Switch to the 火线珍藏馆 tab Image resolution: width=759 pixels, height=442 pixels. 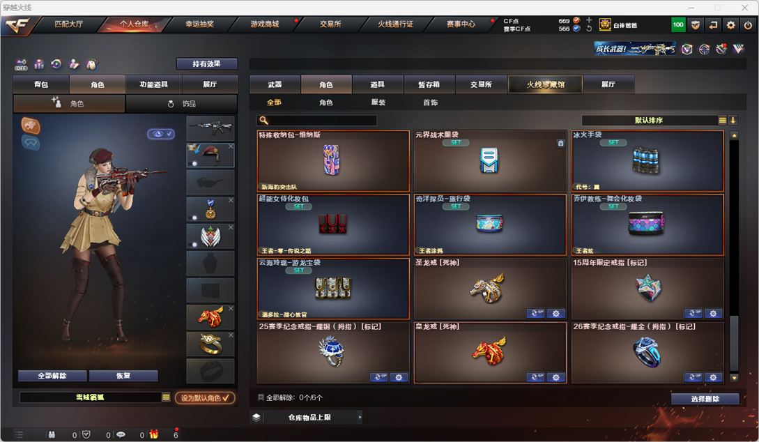546,84
